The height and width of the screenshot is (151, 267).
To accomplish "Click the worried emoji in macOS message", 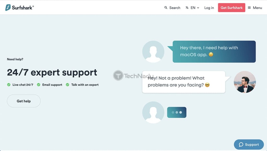I will click(211, 55).
